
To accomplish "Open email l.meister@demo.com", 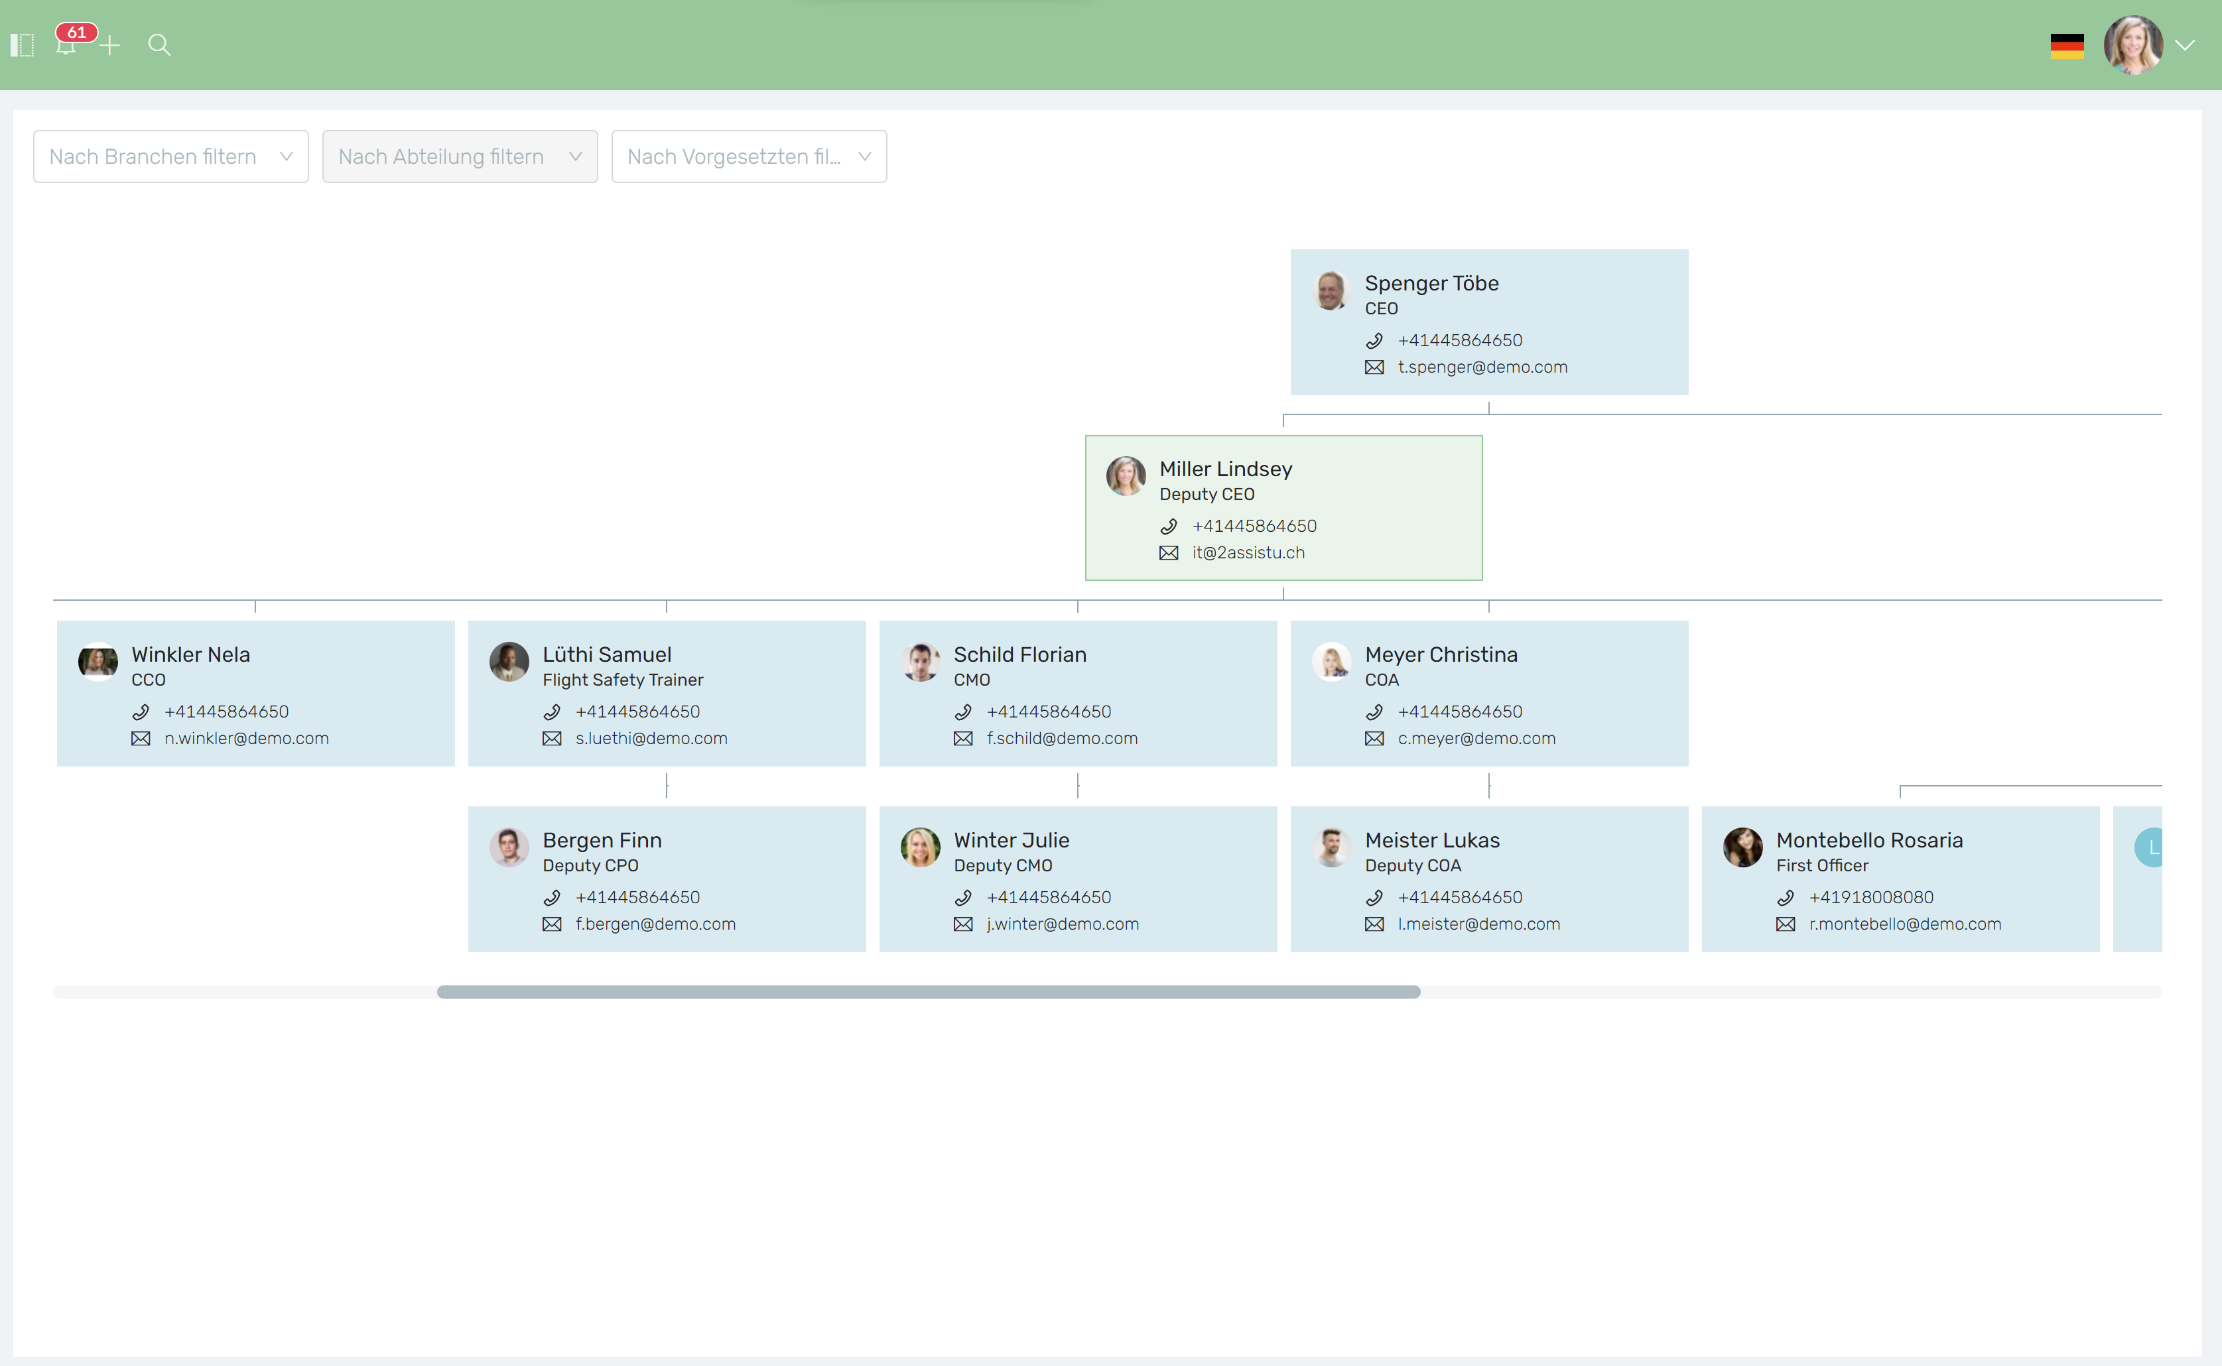I will (1478, 924).
